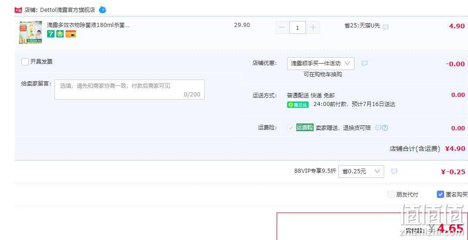Open the 省0.25元 88VIP discount dropdown
The height and width of the screenshot is (240, 468).
[x=361, y=171]
